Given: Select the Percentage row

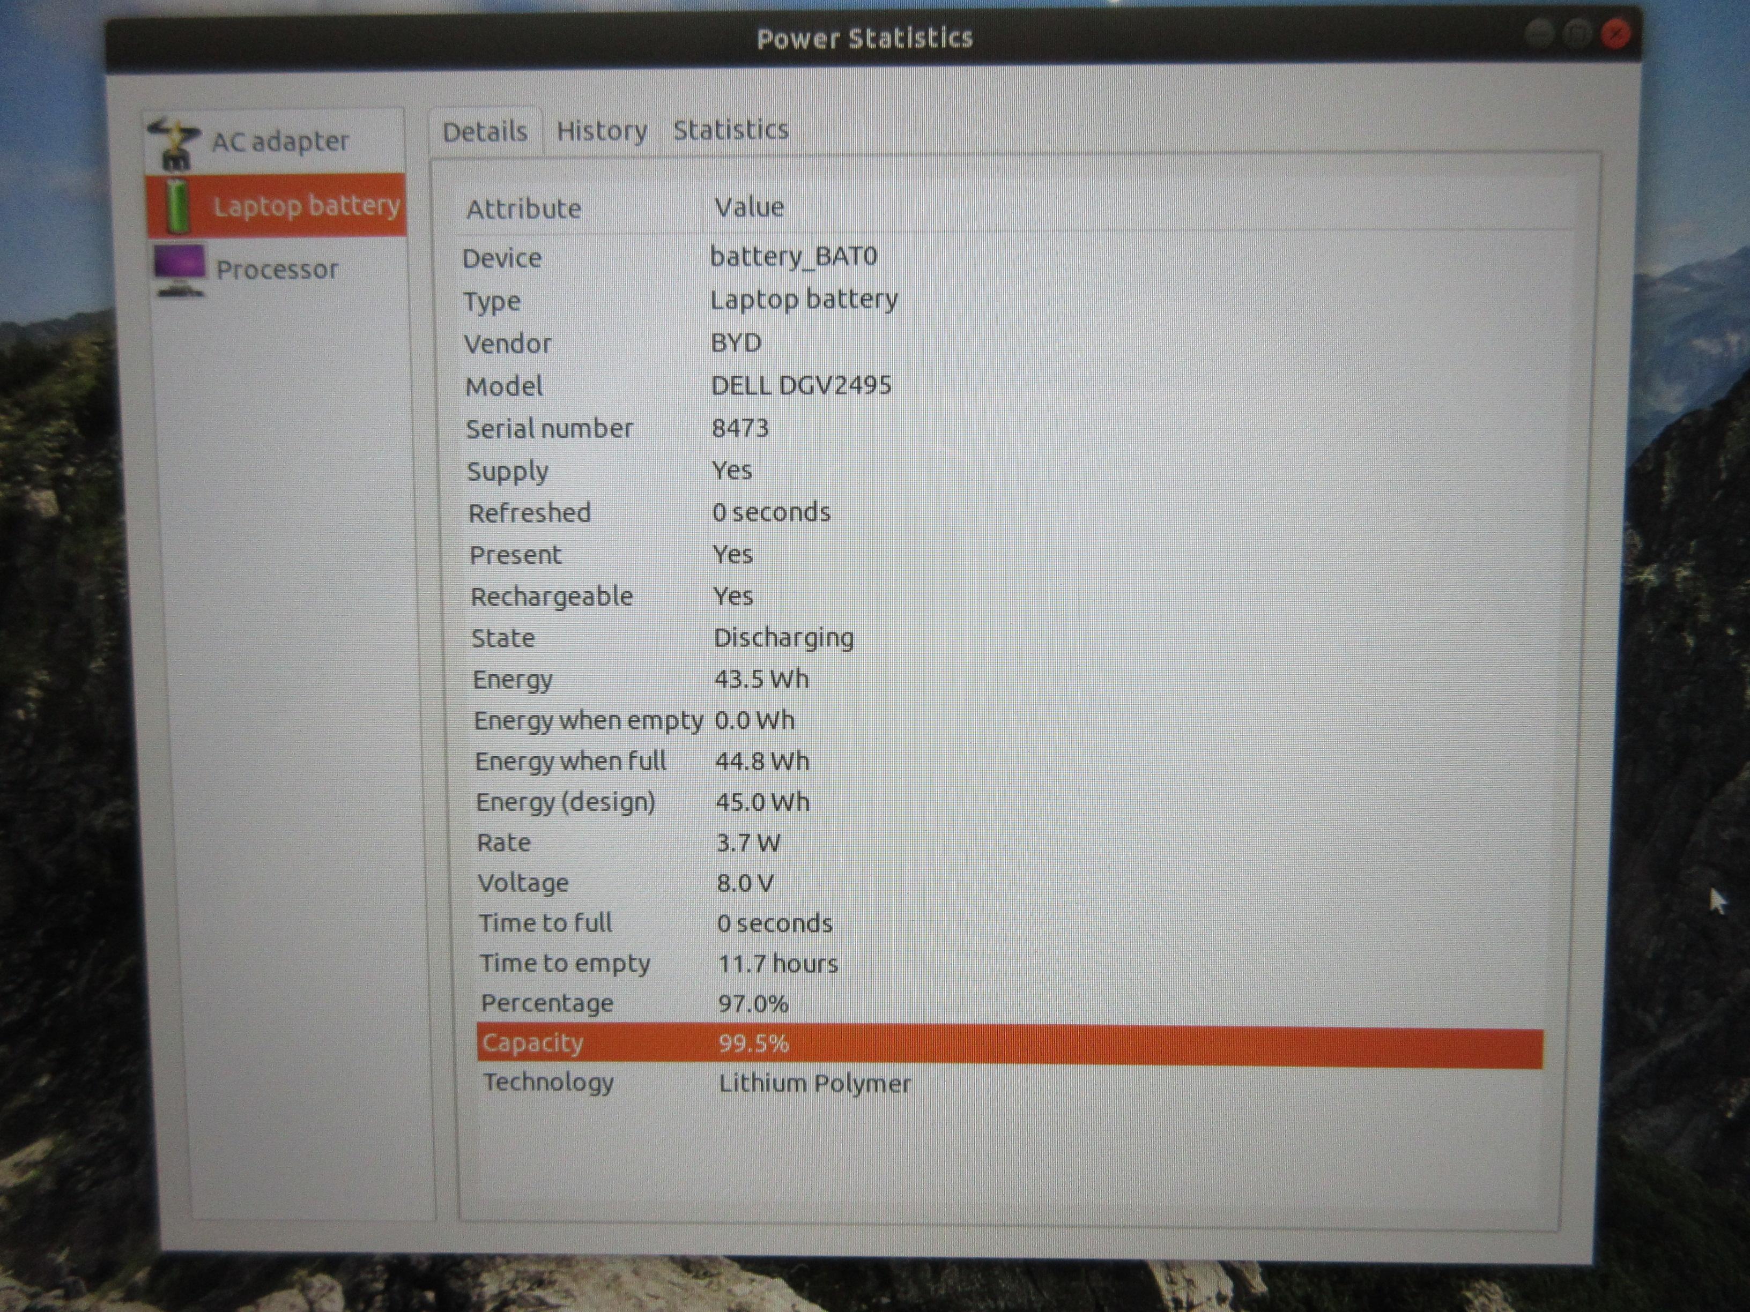Looking at the screenshot, I should tap(1011, 1004).
